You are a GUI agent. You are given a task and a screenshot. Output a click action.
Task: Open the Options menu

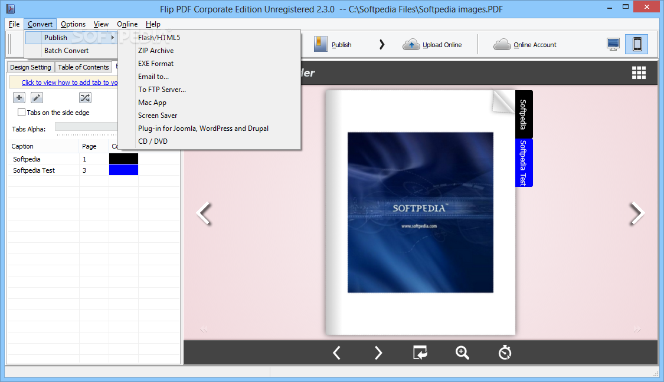pos(73,24)
